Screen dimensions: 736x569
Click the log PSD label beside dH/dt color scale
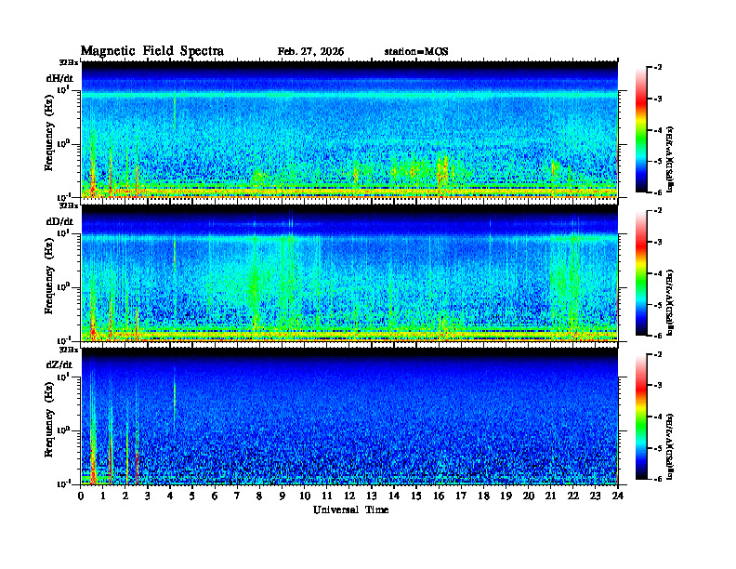(x=670, y=160)
